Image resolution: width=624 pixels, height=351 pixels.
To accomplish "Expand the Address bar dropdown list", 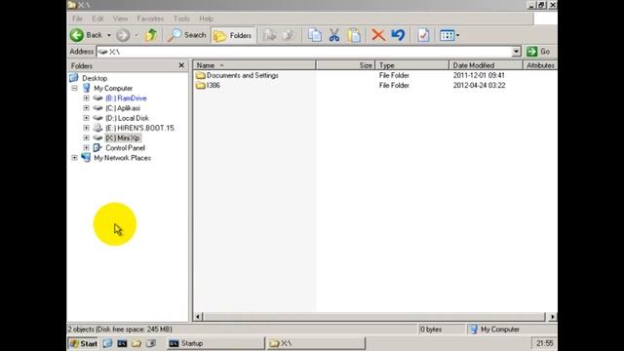I will 516,52.
